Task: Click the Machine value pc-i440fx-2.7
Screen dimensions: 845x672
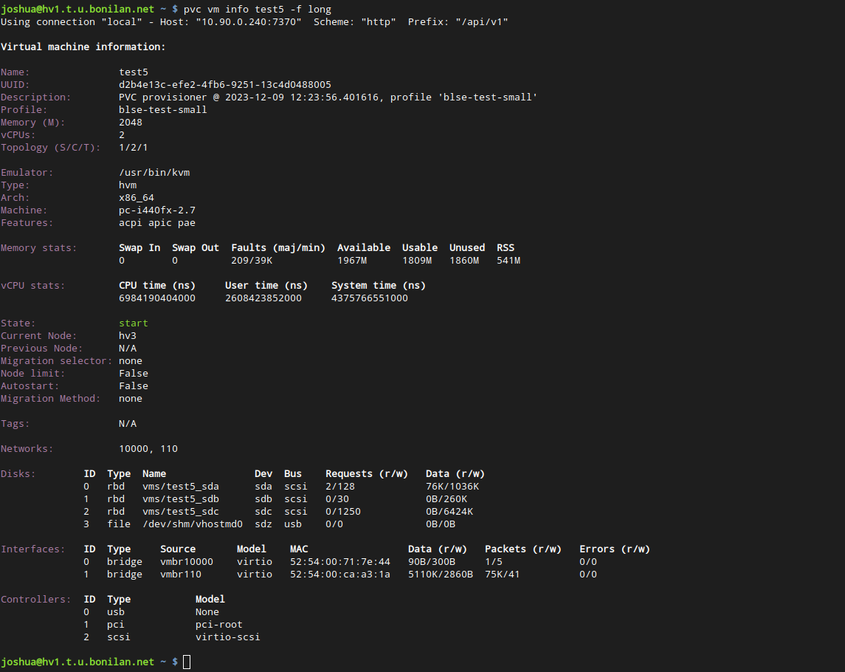Action: [156, 210]
